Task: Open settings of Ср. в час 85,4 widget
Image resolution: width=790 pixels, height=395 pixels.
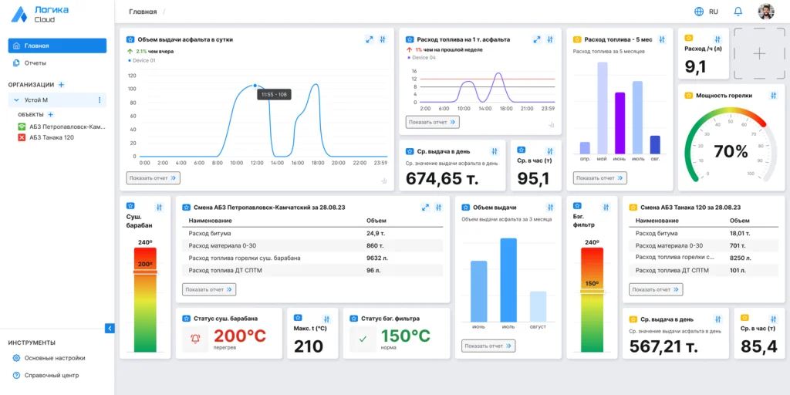Action: click(773, 319)
